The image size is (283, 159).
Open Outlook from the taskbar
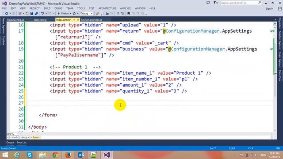click(81, 155)
